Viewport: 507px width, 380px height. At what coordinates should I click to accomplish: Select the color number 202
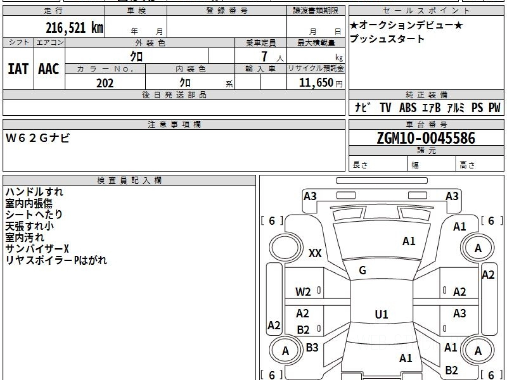click(105, 83)
